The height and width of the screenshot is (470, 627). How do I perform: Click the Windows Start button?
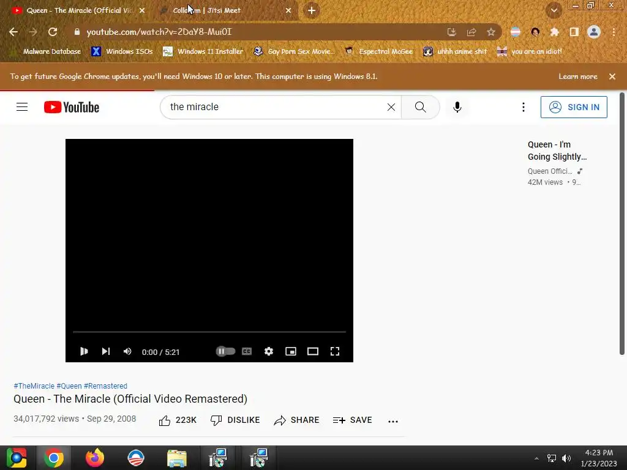click(x=17, y=458)
